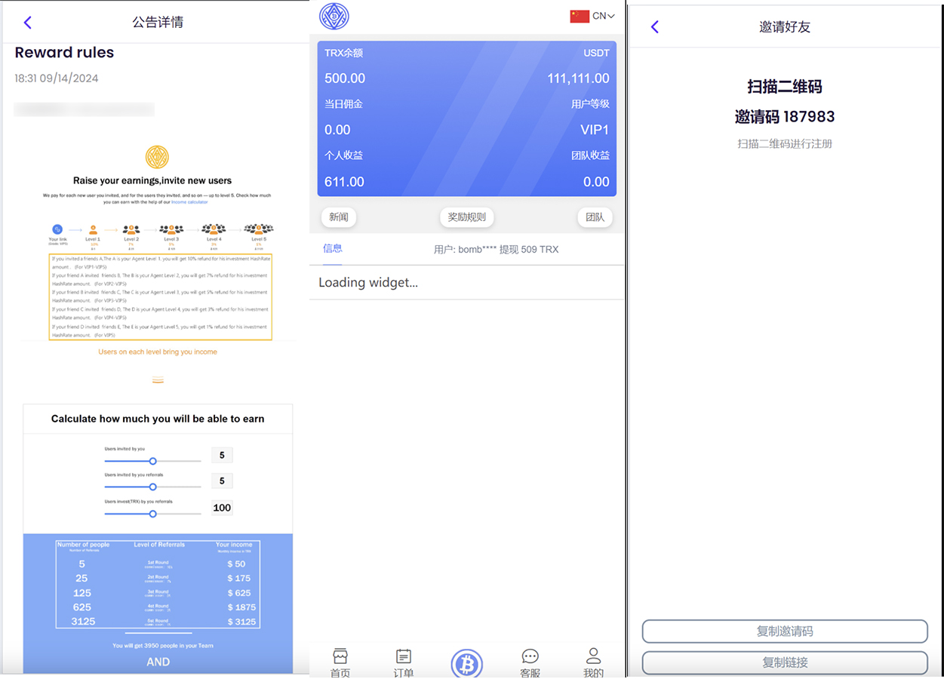Click the Level 2 people icon
The width and height of the screenshot is (944, 679).
131,229
